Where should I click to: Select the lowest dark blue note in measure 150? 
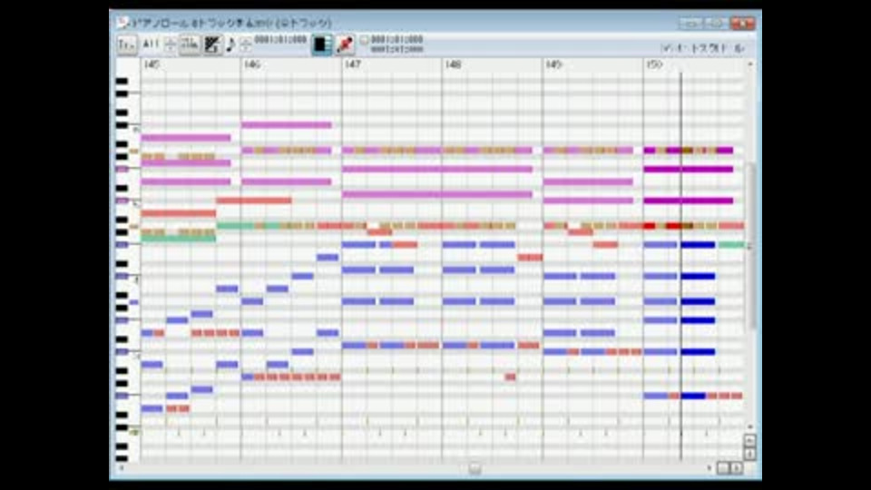pyautogui.click(x=693, y=396)
